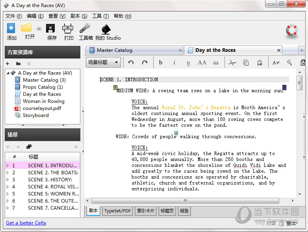
Task: Click the 添加 (Add) star icon
Action: click(x=11, y=28)
